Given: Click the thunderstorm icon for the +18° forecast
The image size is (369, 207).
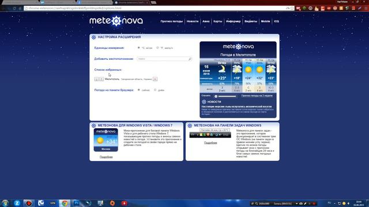Looking at the screenshot, I should tap(237, 70).
